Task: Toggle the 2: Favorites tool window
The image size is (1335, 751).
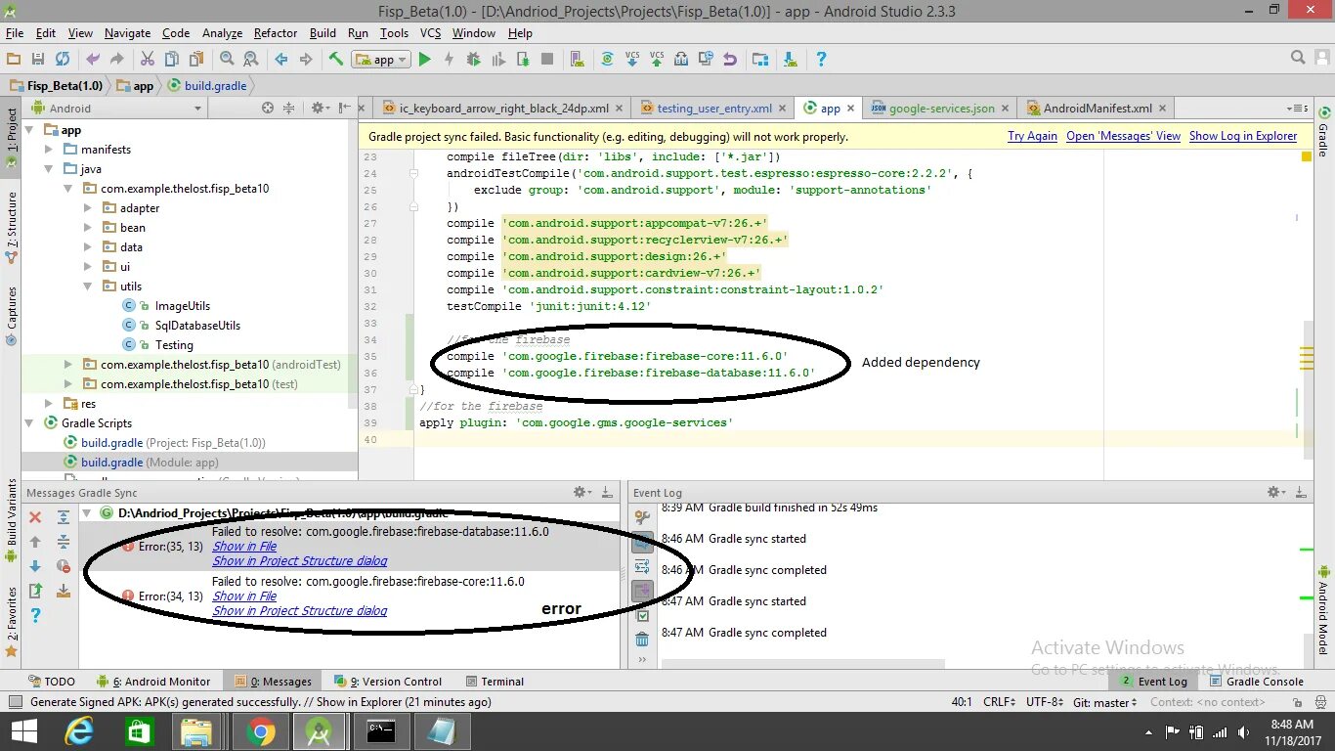Action: [x=12, y=620]
